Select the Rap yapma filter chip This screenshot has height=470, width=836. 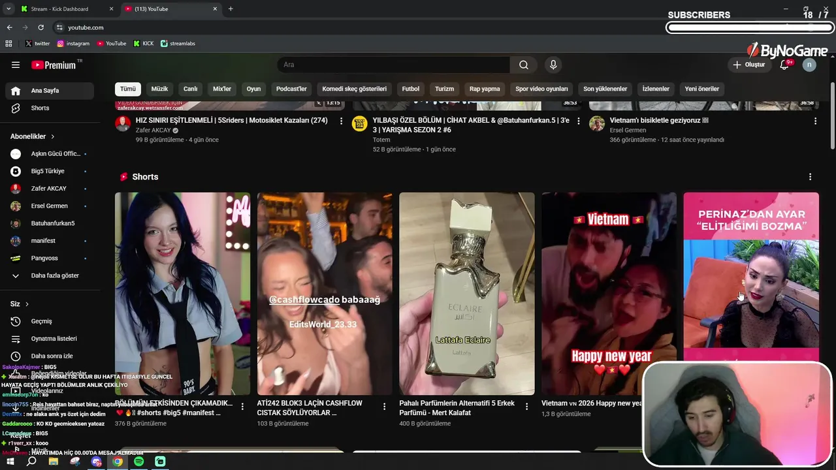tap(485, 89)
